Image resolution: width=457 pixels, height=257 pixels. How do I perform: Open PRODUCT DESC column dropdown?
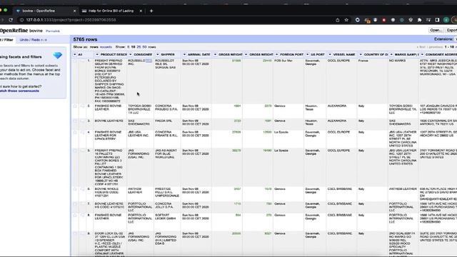click(x=97, y=54)
